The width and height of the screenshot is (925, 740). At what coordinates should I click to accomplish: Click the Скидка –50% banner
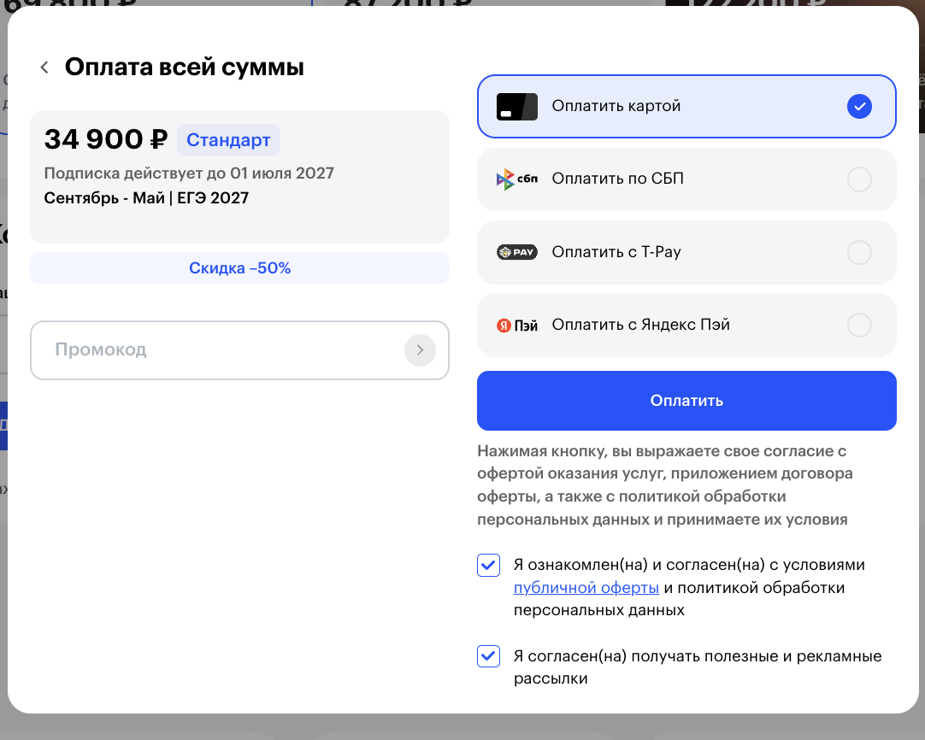239,268
